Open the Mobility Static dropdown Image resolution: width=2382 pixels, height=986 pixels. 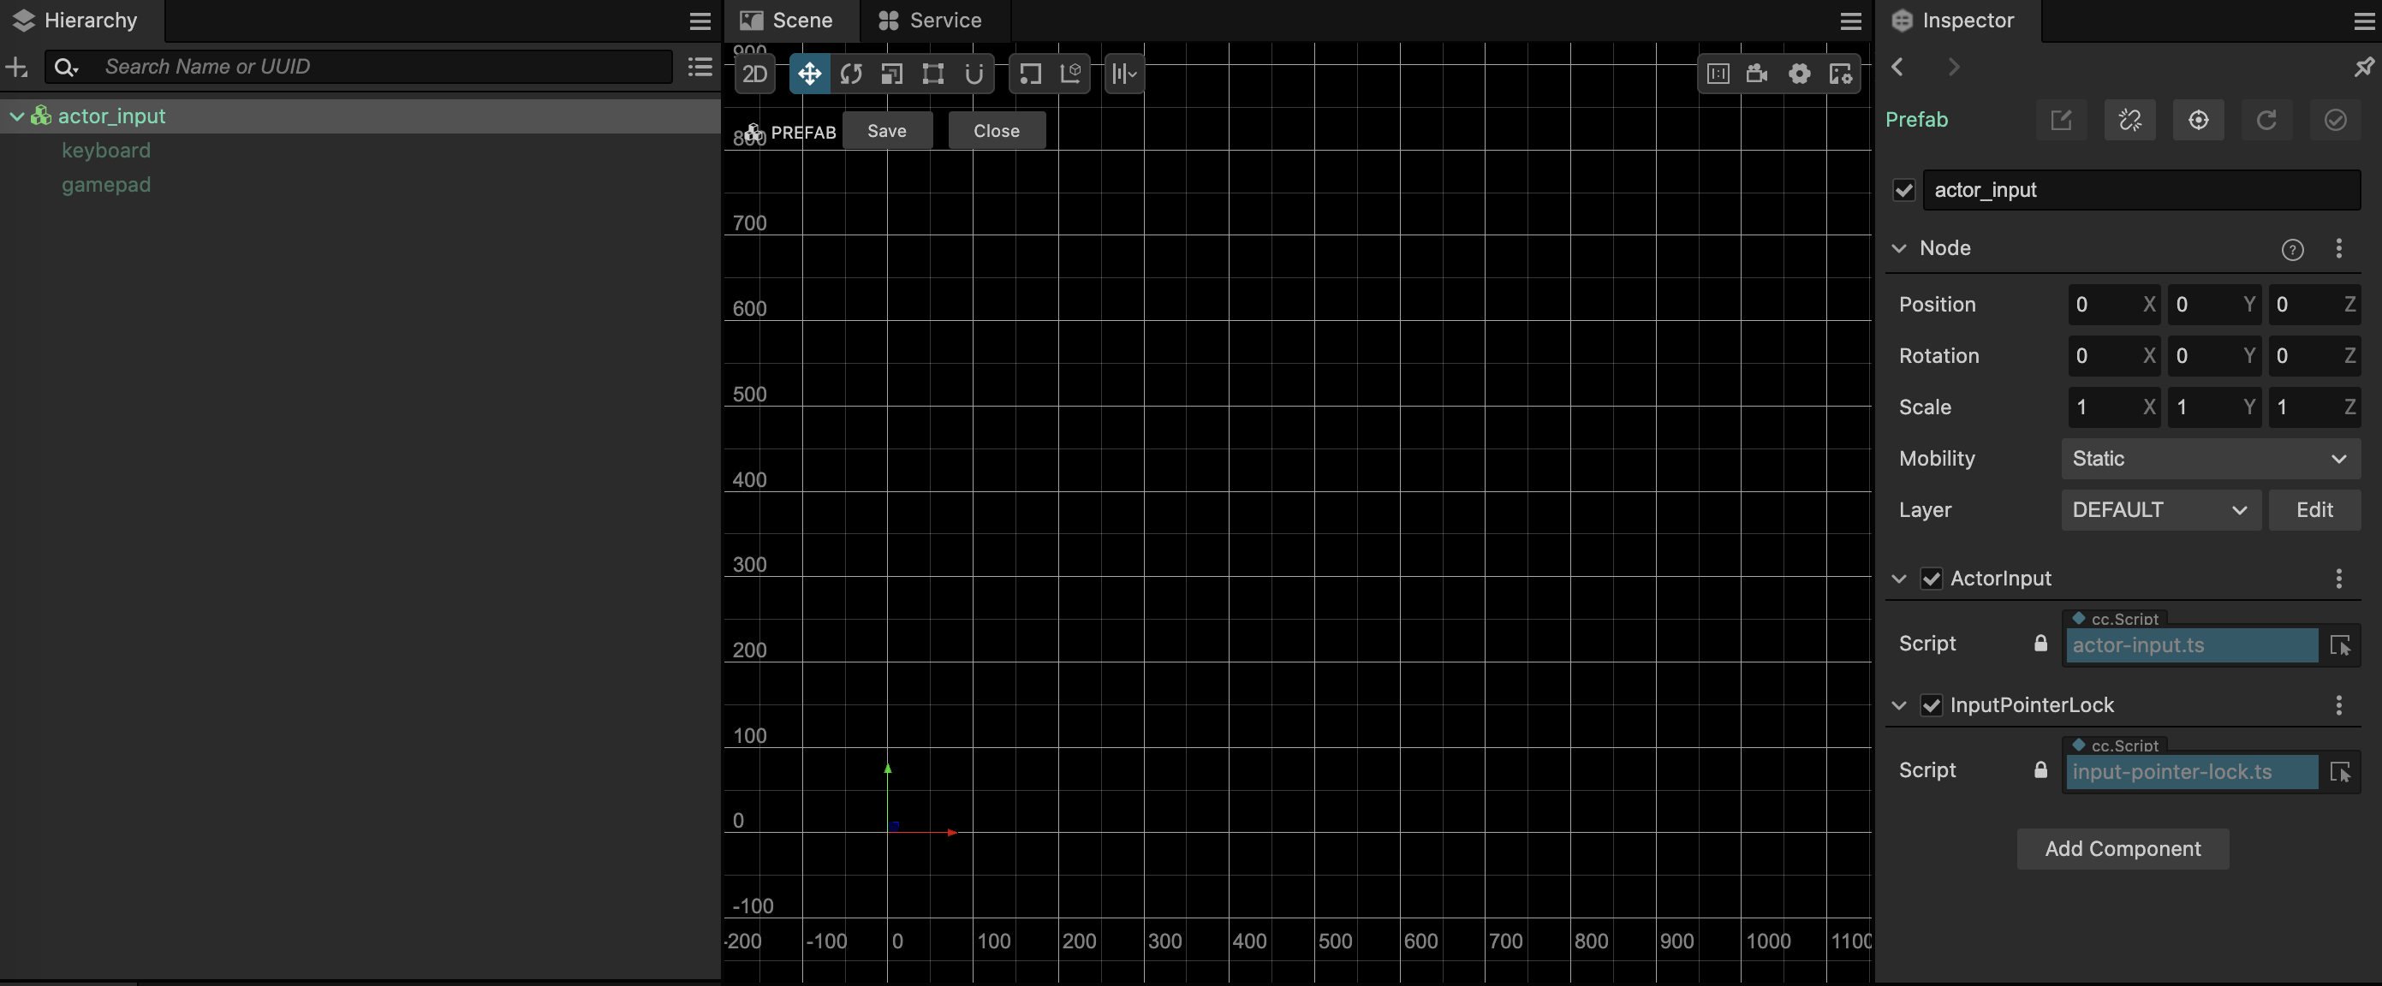(2209, 459)
